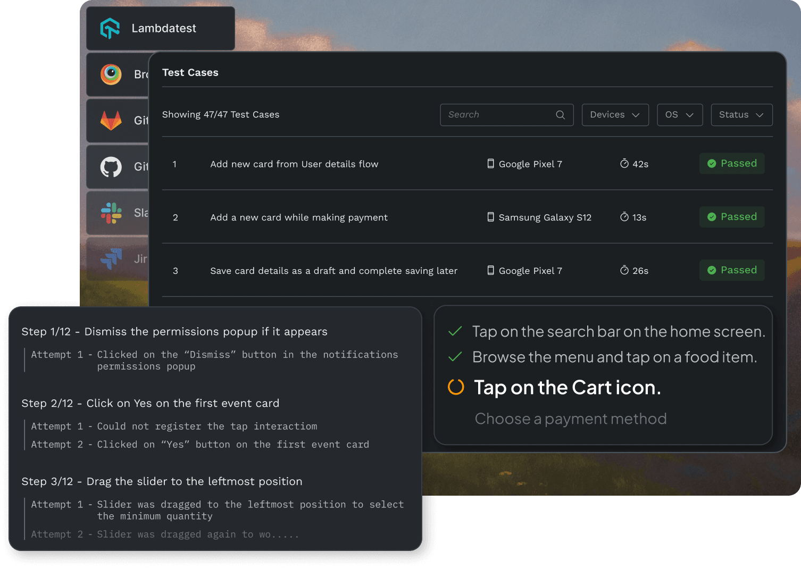Screen dimensions: 801x568
Task: Expand the Status filter dropdown
Action: coord(741,115)
